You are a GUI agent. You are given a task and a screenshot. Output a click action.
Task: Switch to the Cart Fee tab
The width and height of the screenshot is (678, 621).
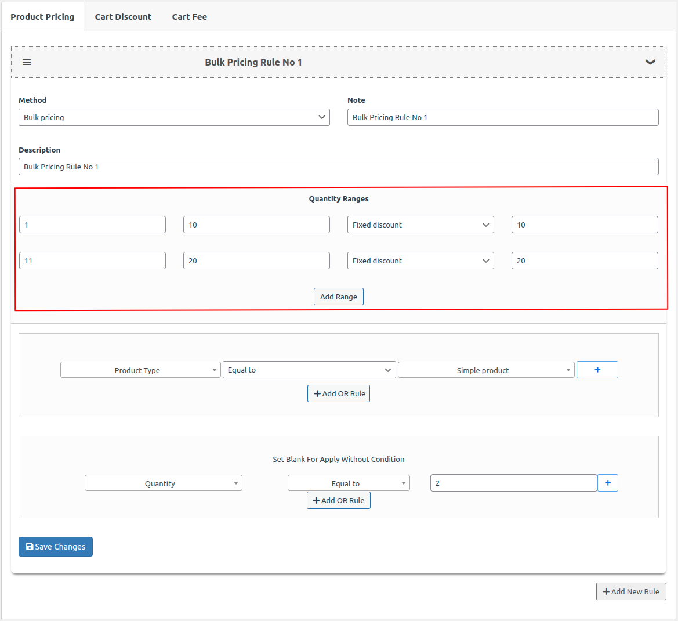189,16
